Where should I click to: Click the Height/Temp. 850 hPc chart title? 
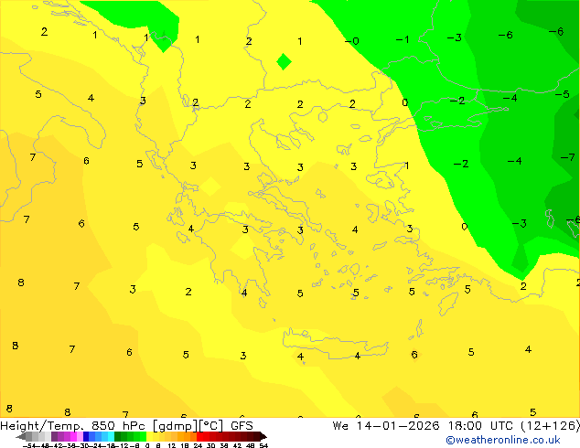click(126, 426)
